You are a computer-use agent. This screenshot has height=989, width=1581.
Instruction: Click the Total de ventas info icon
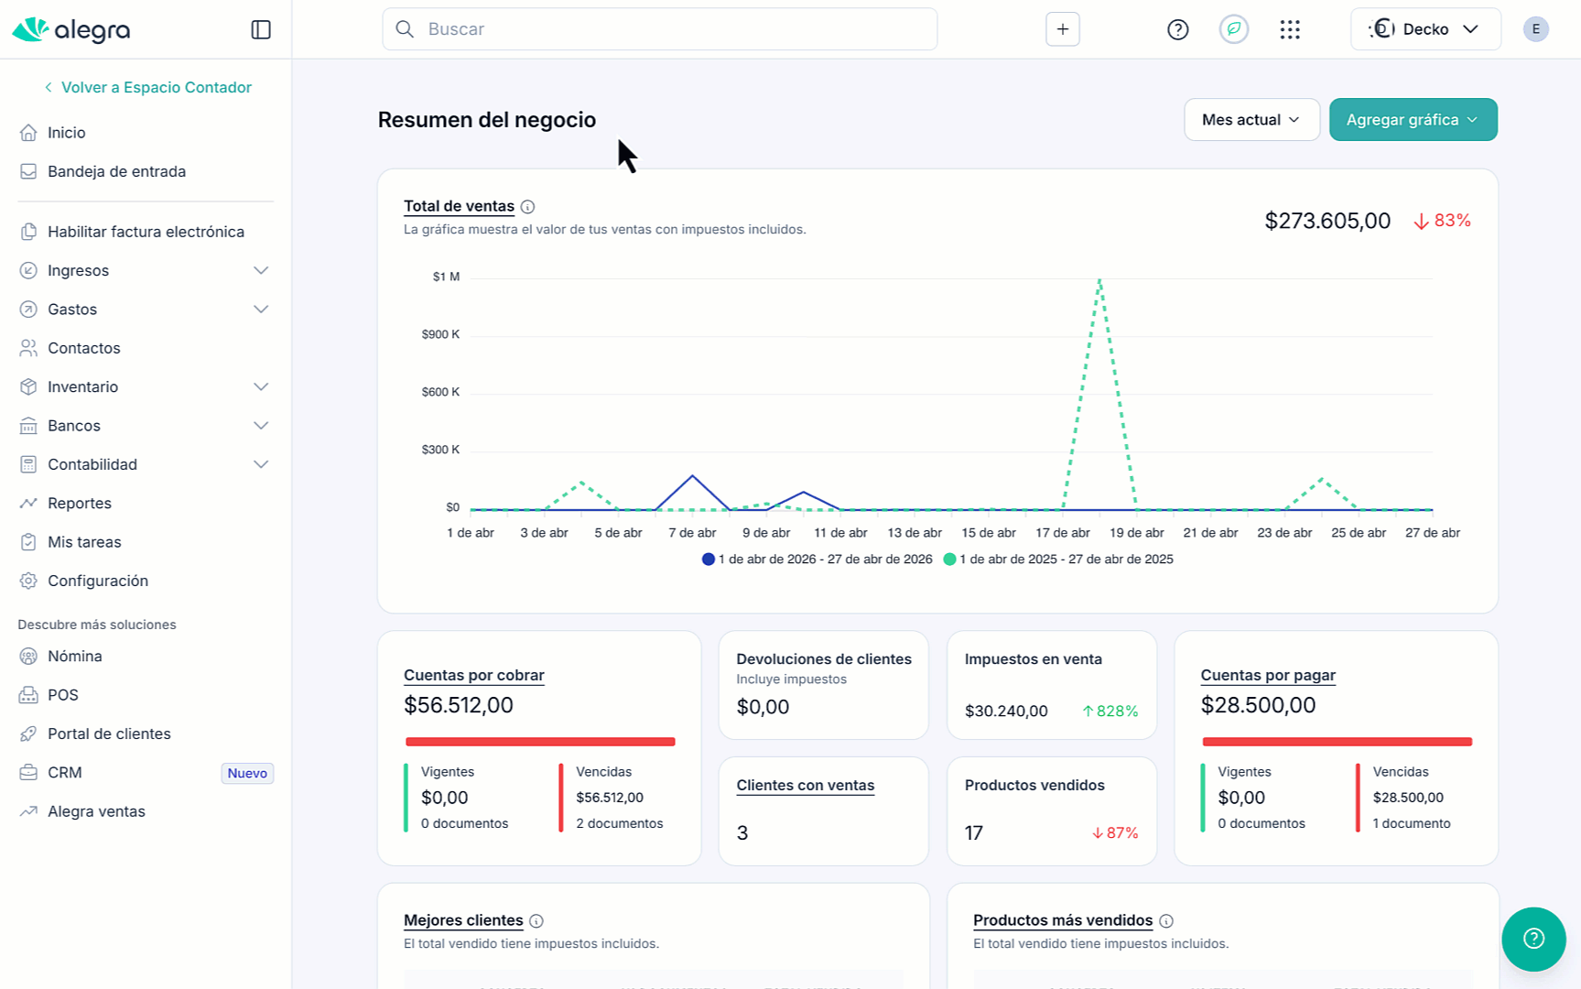[x=527, y=207]
